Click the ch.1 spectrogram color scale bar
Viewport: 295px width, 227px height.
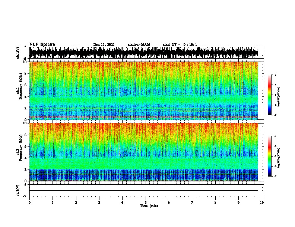pos(270,95)
